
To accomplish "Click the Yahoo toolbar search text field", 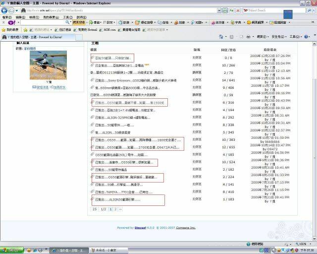I will click(x=43, y=22).
